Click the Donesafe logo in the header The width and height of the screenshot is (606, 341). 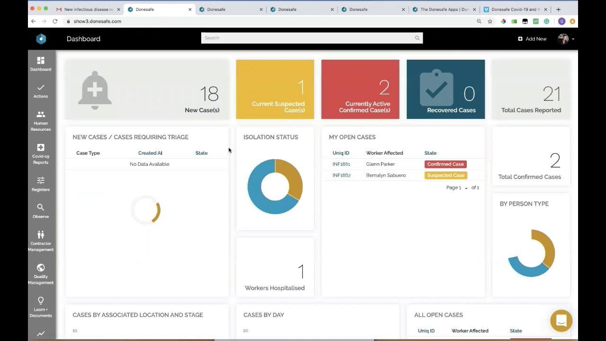point(41,39)
